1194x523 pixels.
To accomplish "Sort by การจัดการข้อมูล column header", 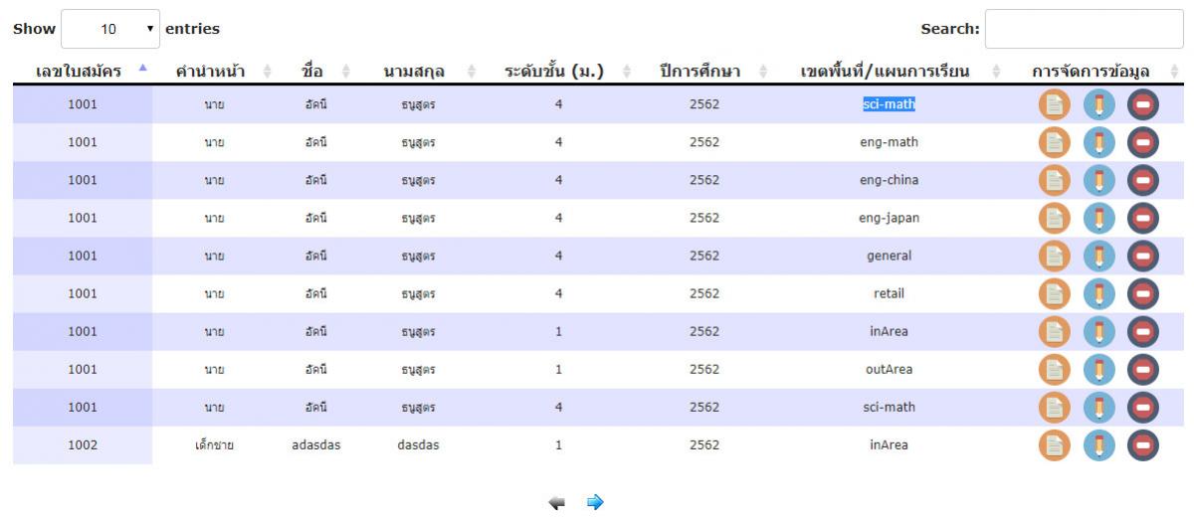I will tap(1094, 71).
